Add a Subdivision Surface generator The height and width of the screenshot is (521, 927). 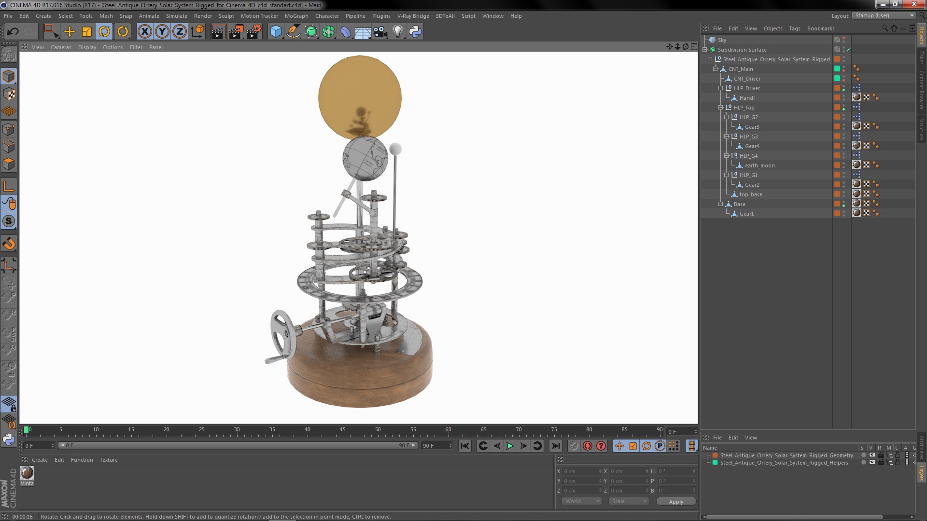[x=311, y=32]
